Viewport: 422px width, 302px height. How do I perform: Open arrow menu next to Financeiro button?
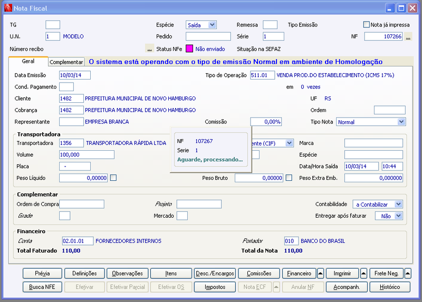[320, 274]
